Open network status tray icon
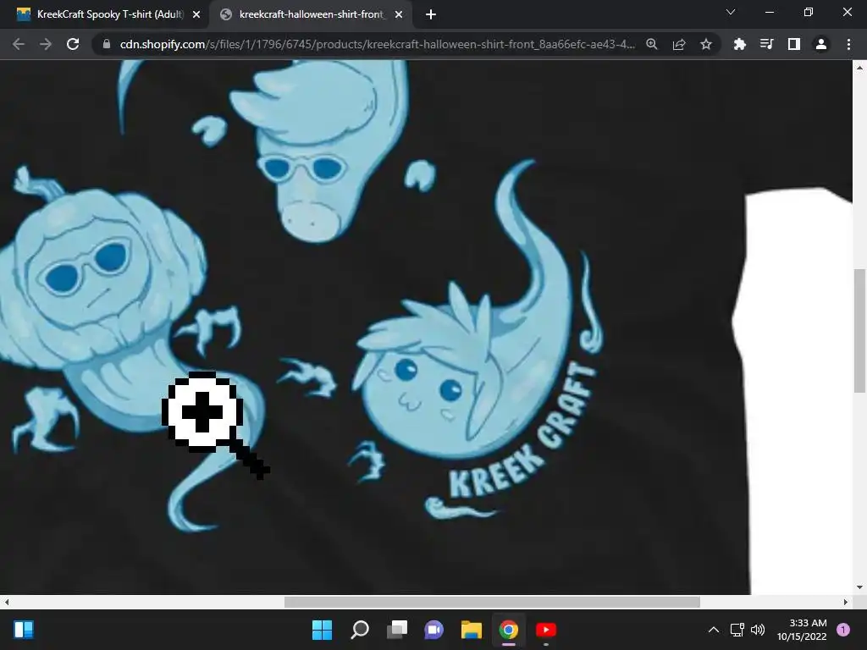The width and height of the screenshot is (867, 650). coord(737,630)
